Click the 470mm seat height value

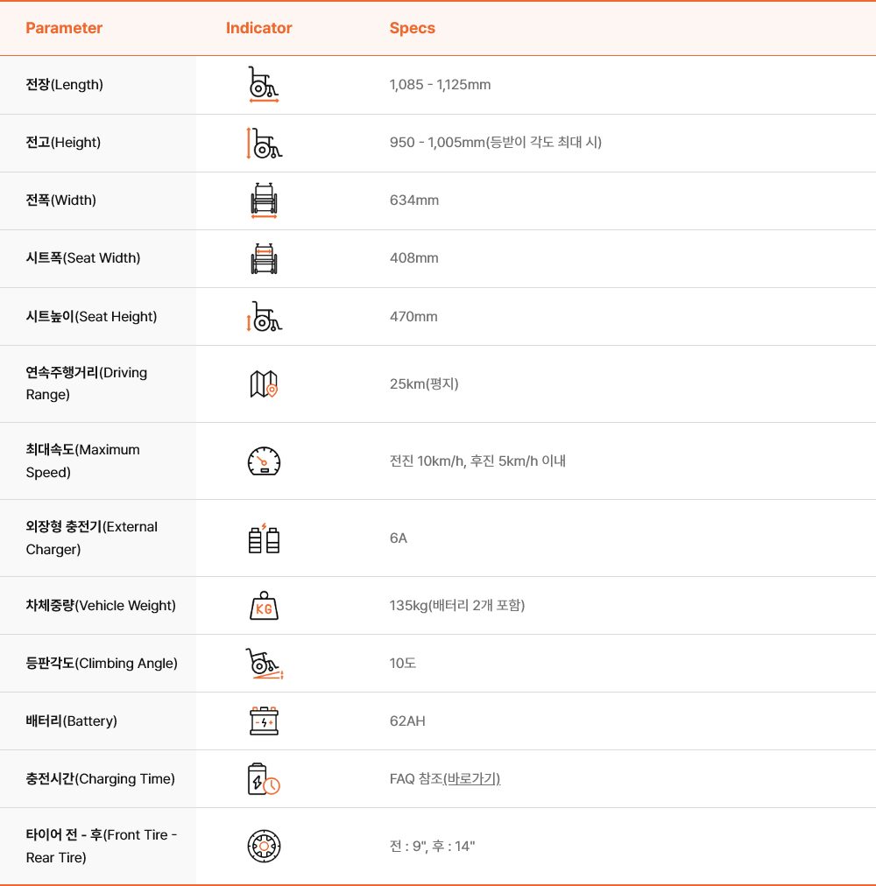tap(413, 316)
